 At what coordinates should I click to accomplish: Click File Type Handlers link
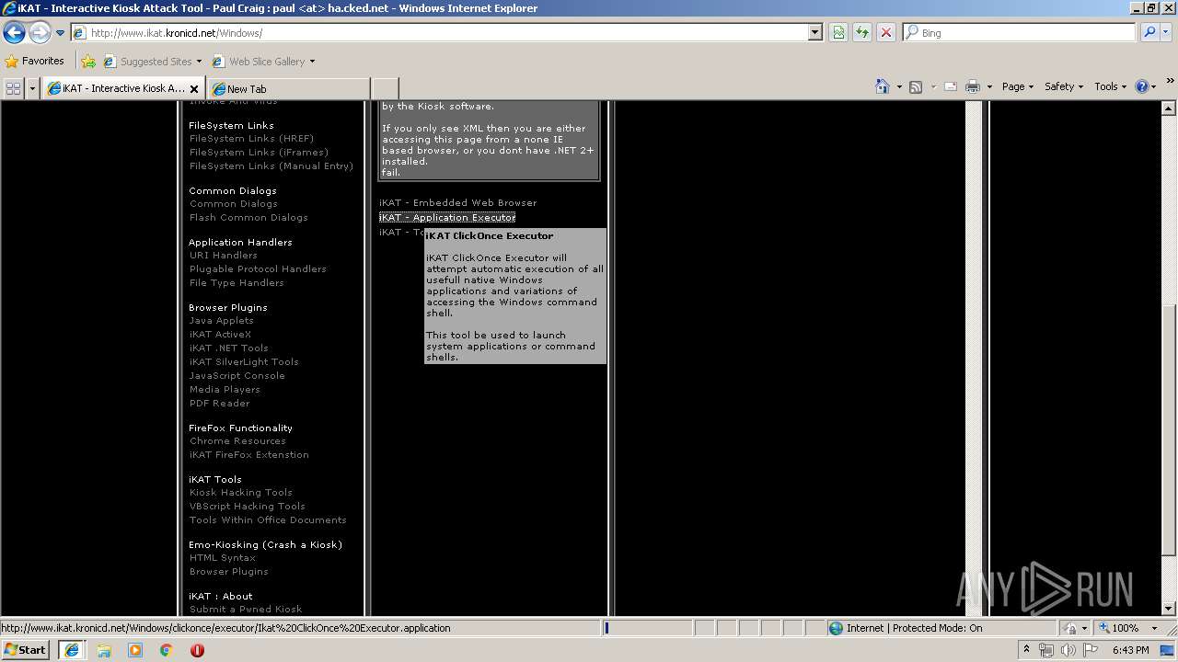click(237, 283)
